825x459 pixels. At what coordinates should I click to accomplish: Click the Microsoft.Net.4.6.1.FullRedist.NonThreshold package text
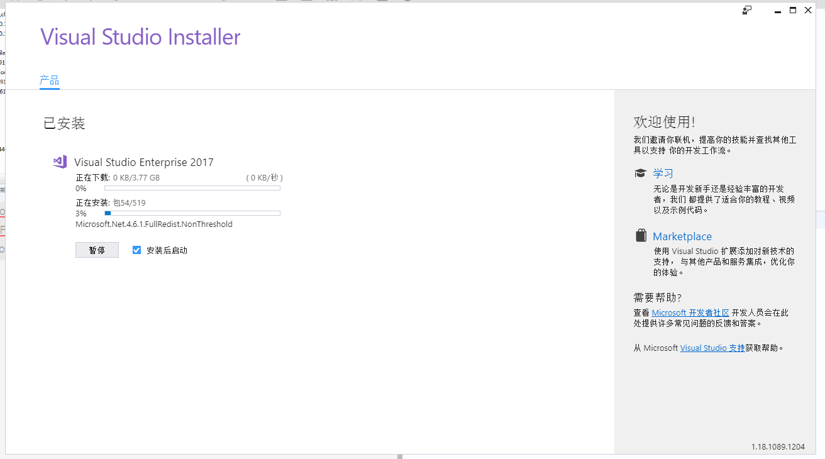click(154, 224)
